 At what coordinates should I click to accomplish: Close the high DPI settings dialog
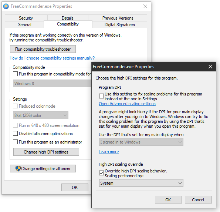pyautogui.click(x=210, y=67)
